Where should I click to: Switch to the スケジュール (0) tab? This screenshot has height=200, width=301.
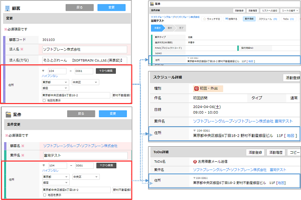pyautogui.click(x=268, y=19)
